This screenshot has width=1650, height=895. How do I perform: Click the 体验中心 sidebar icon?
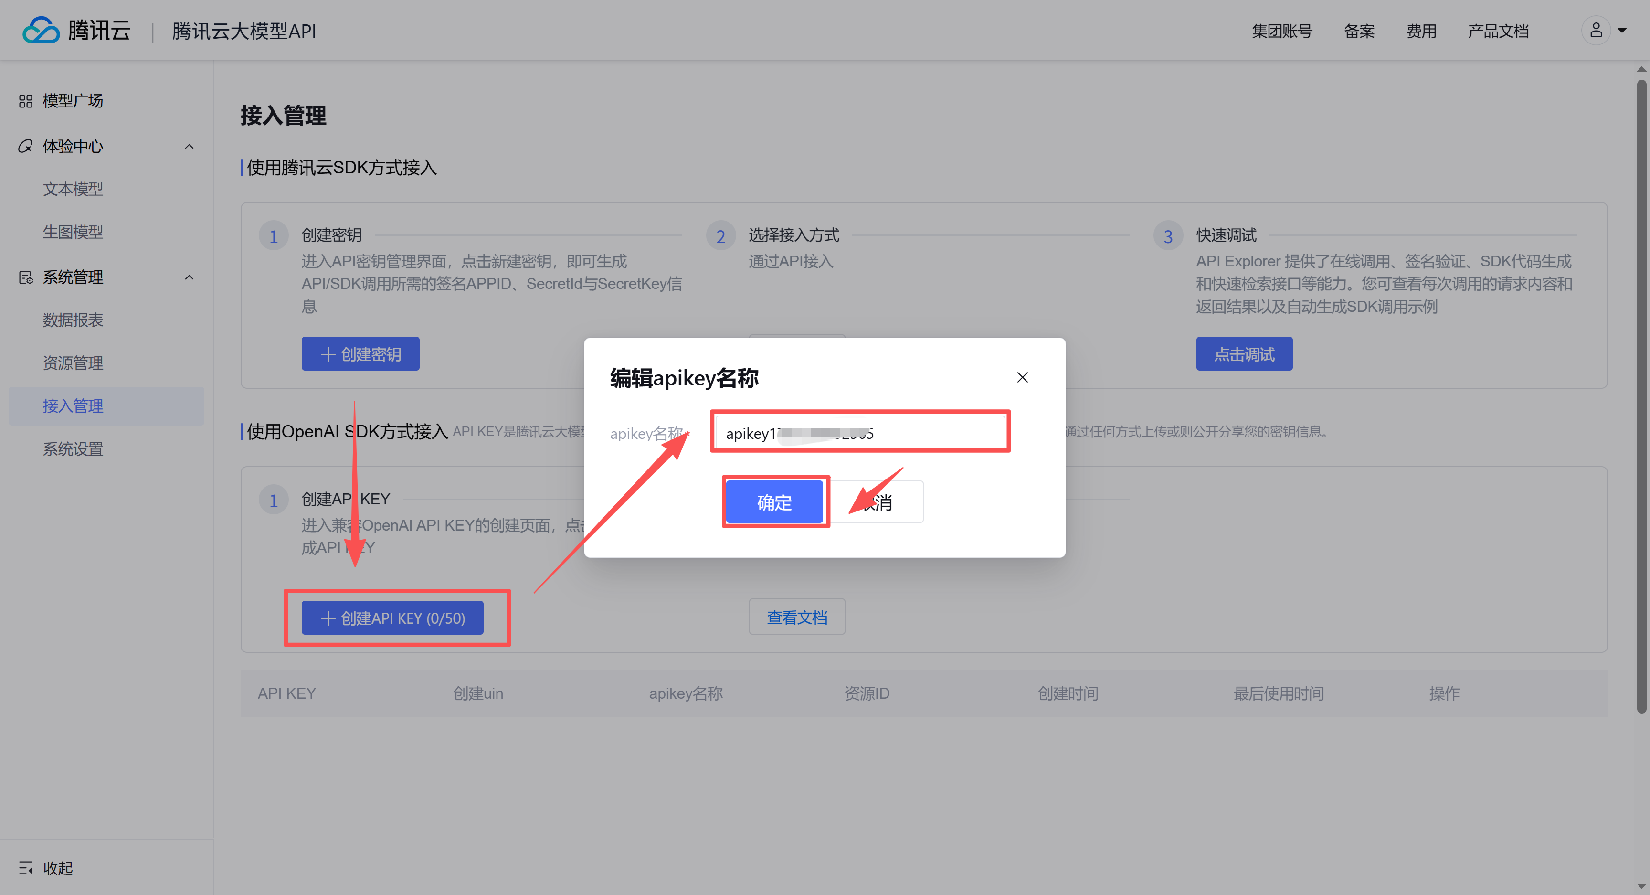[x=26, y=146]
